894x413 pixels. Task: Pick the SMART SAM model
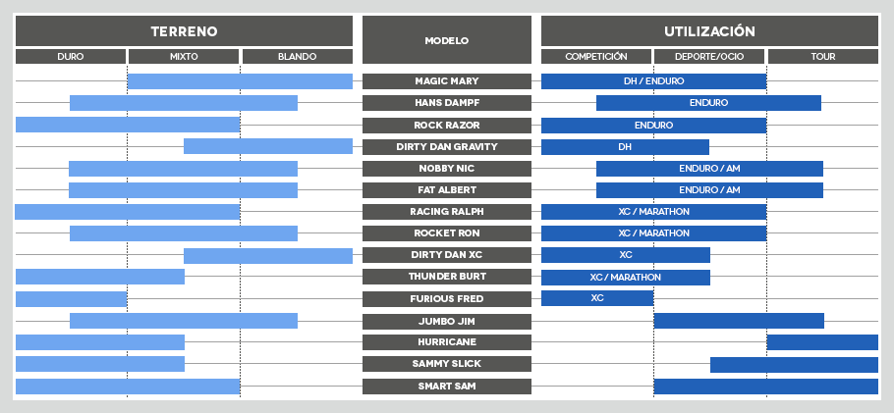click(447, 387)
